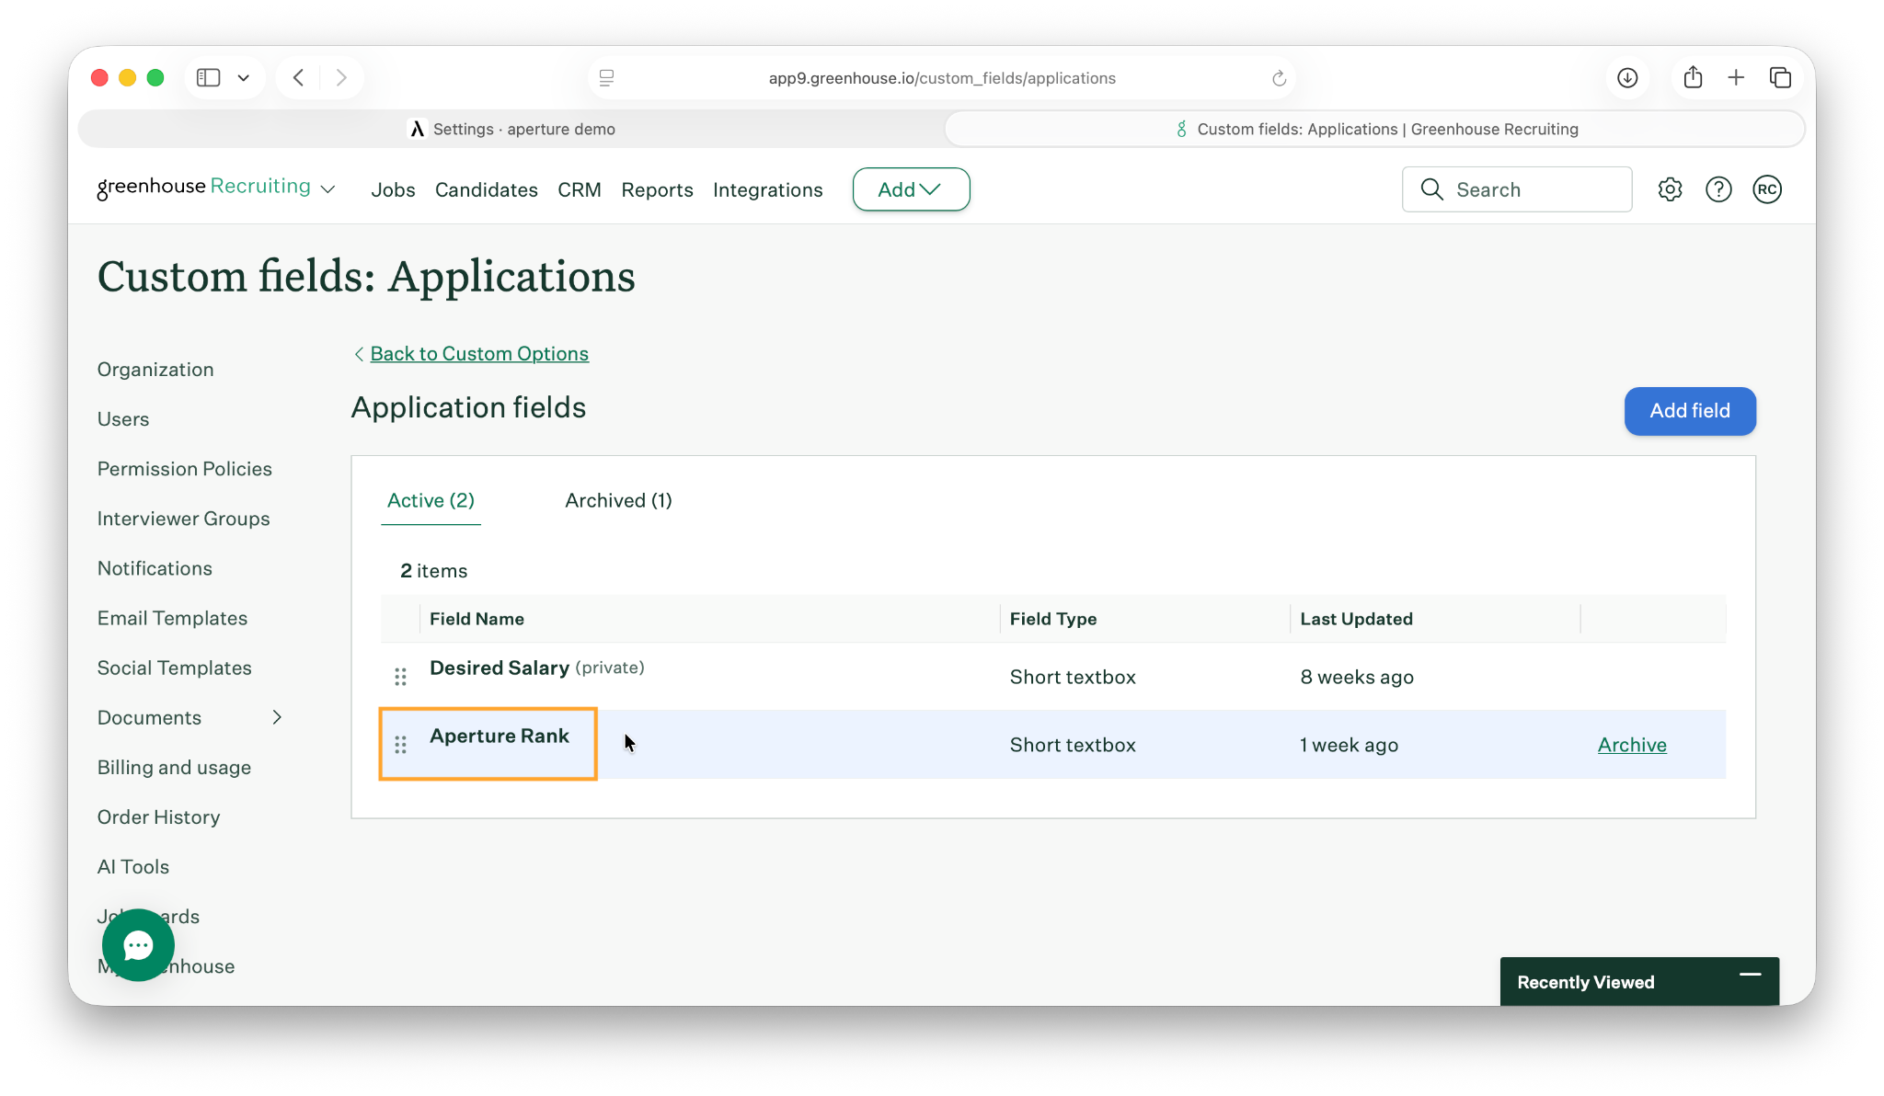Open the CRM menu

(579, 190)
